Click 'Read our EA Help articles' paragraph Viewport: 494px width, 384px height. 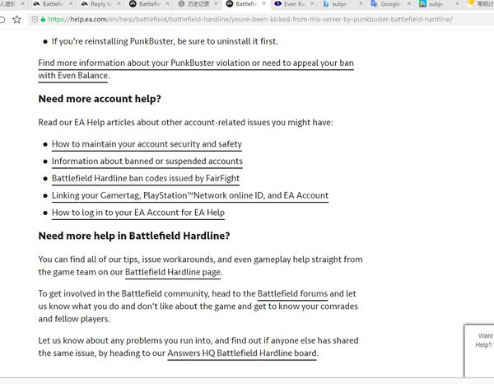(185, 122)
